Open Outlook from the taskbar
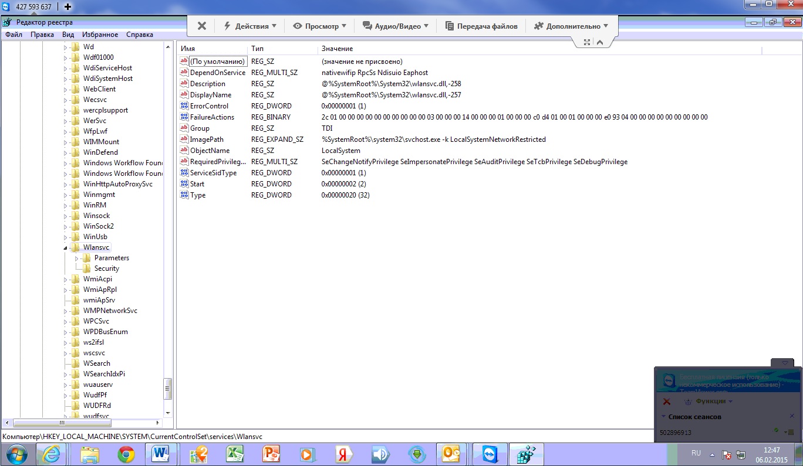 click(x=453, y=454)
